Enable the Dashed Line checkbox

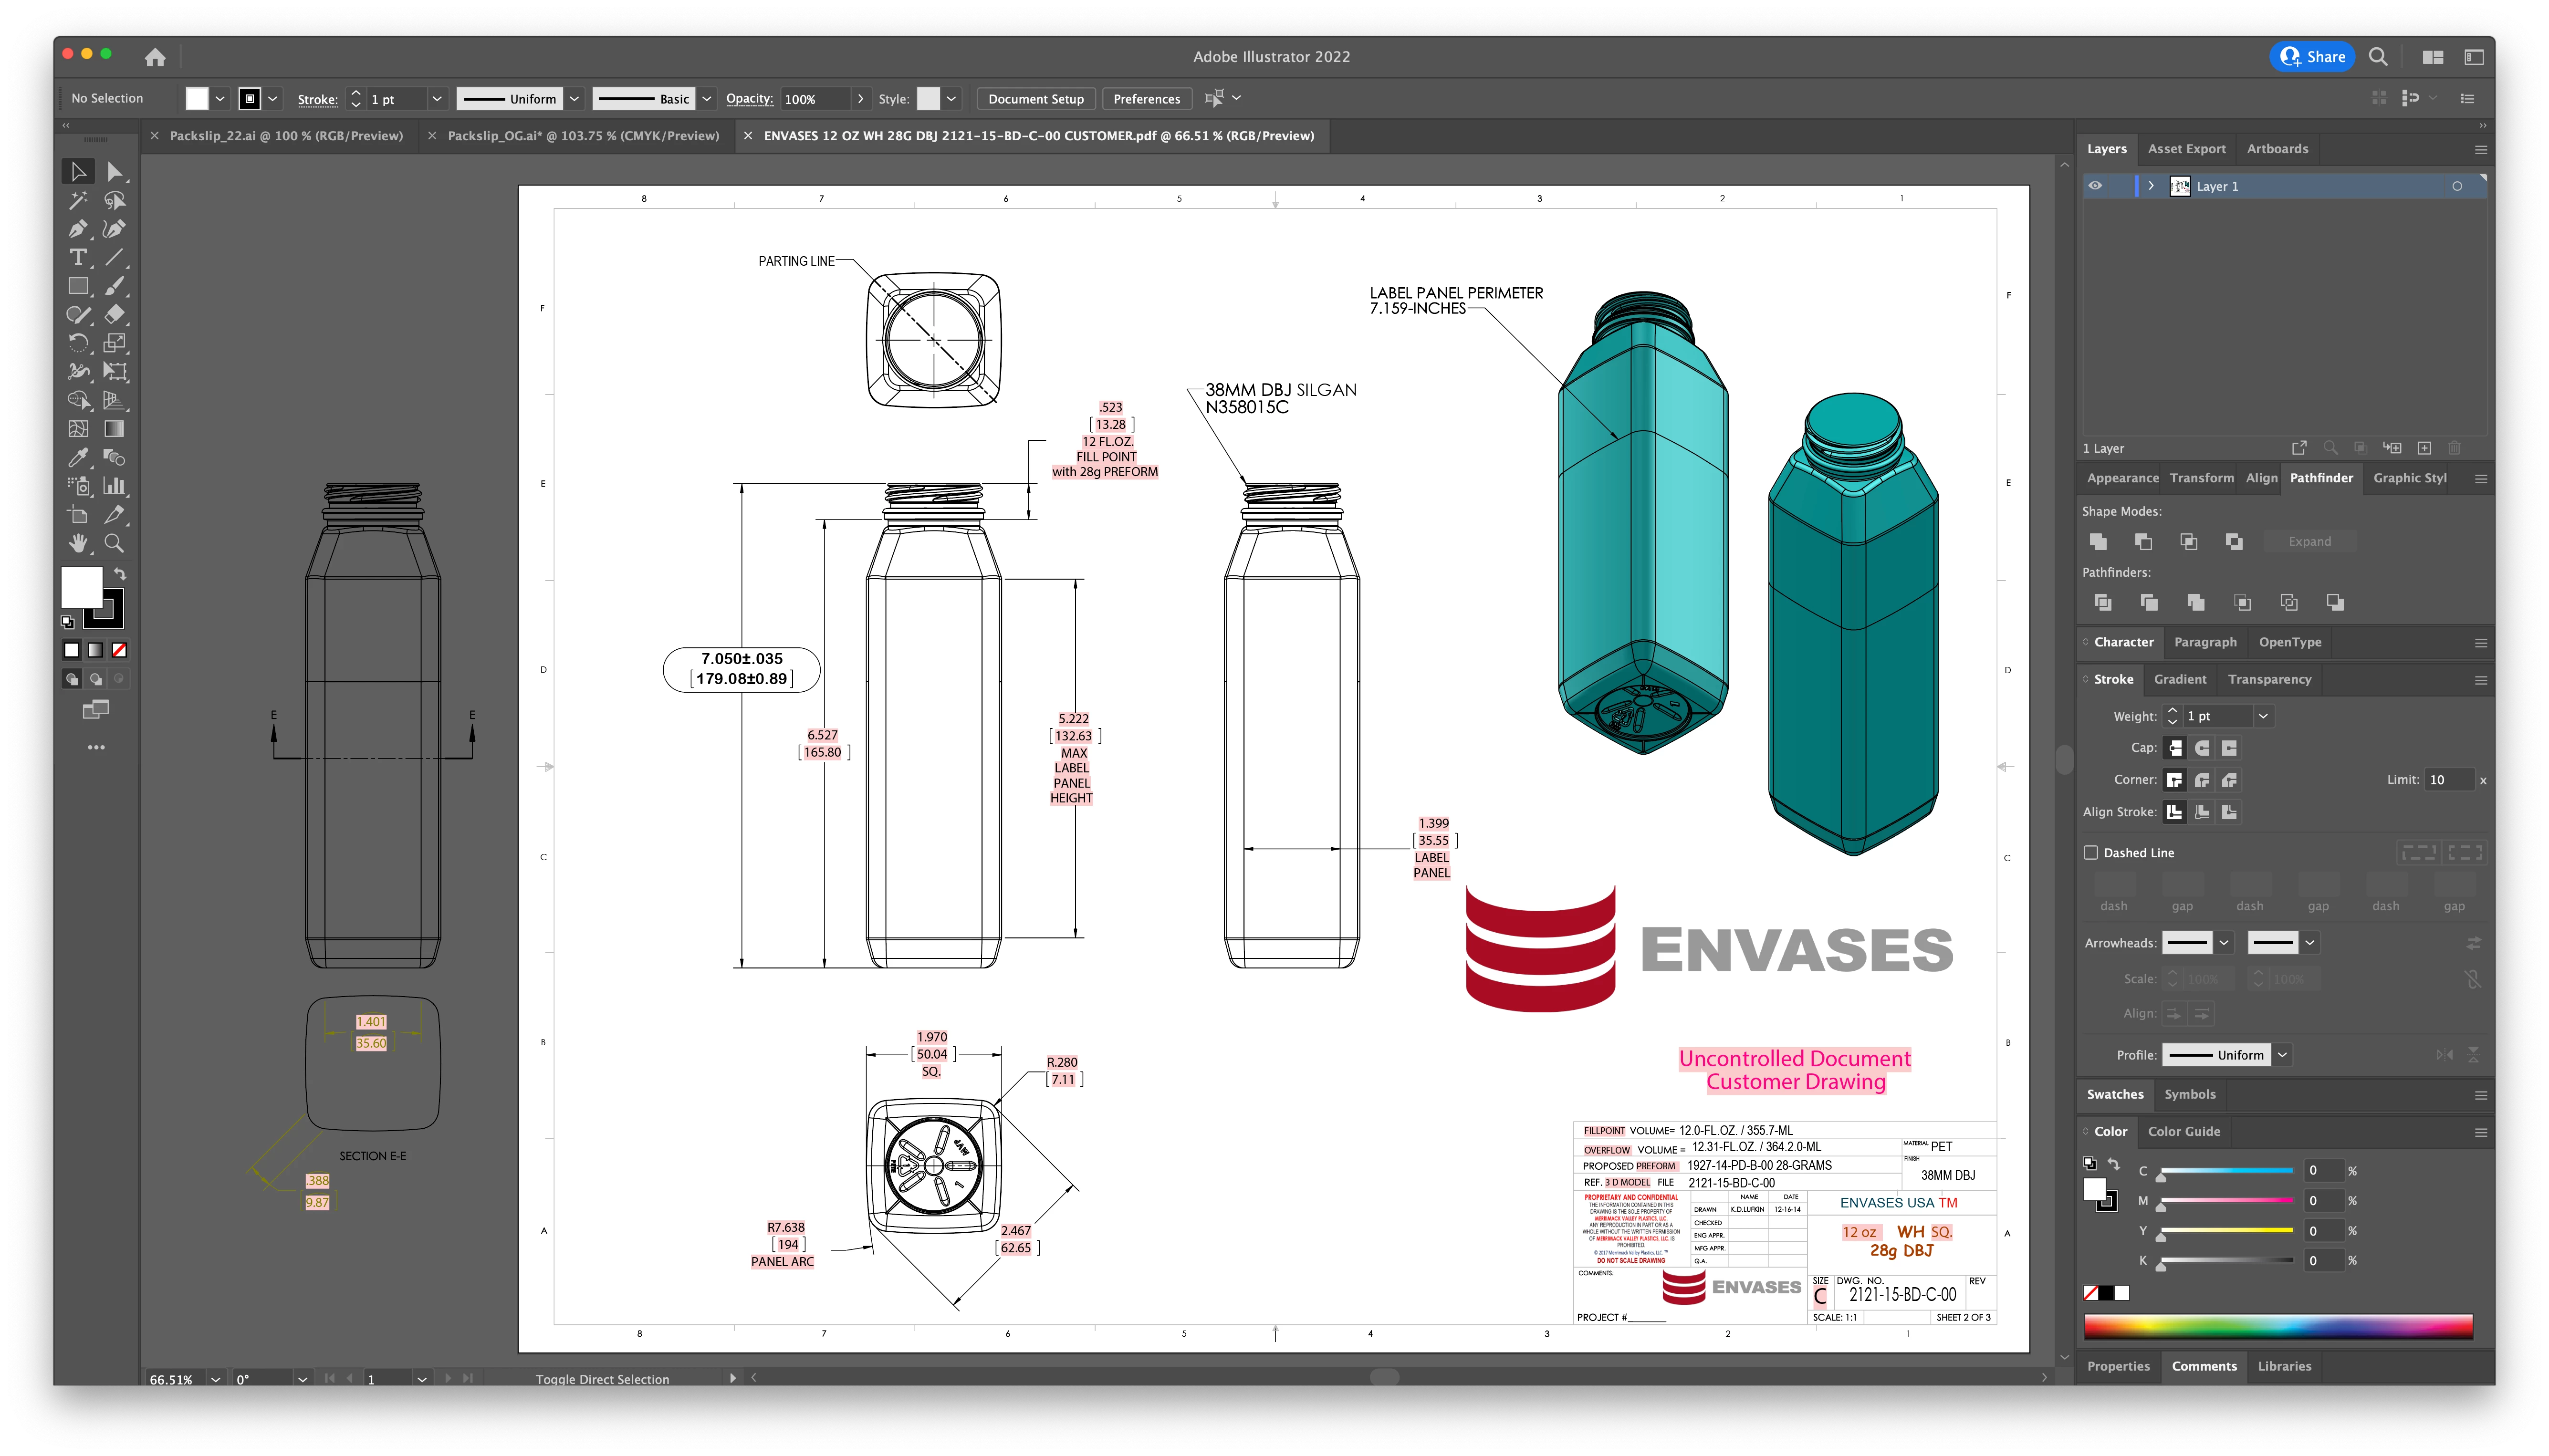pyautogui.click(x=2091, y=853)
